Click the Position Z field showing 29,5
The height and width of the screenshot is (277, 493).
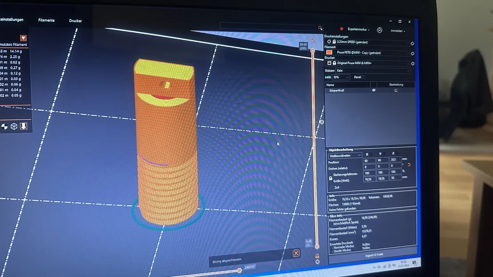(394, 160)
